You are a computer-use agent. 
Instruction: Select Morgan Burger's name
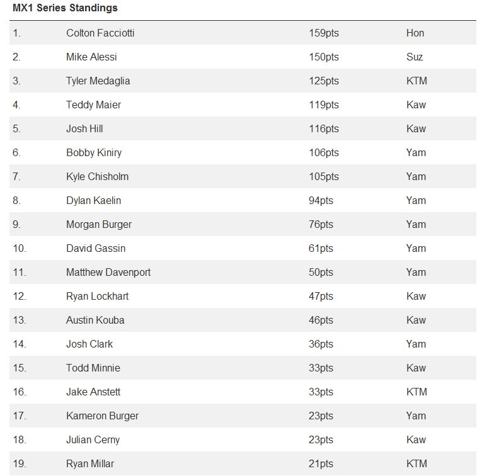pyautogui.click(x=99, y=224)
